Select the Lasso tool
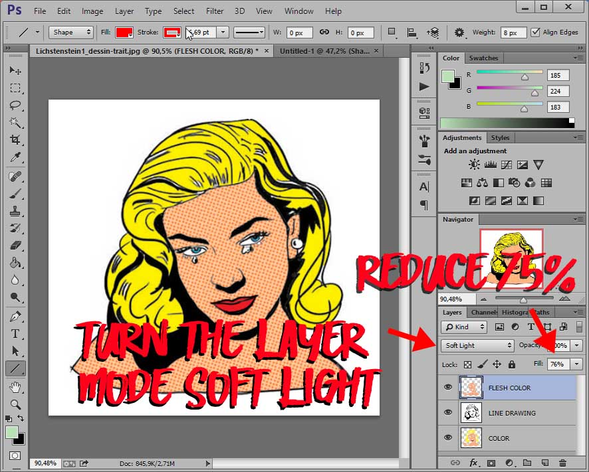589x472 pixels. click(15, 106)
